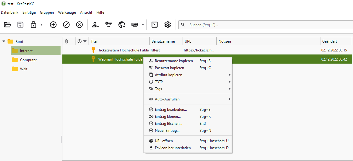Click the lock database padlock icon
The width and height of the screenshot is (353, 161).
(x=33, y=25)
